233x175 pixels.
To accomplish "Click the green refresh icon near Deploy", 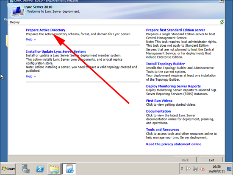I will point(222,22).
